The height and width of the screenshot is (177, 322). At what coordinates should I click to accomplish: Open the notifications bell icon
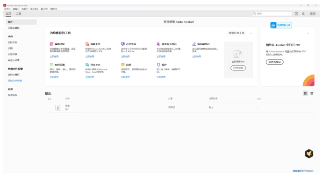303,14
